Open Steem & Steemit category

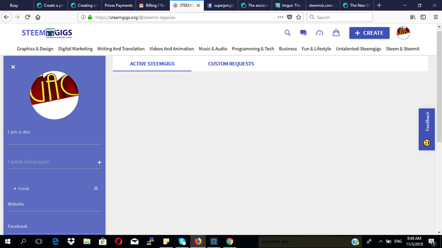pyautogui.click(x=402, y=49)
